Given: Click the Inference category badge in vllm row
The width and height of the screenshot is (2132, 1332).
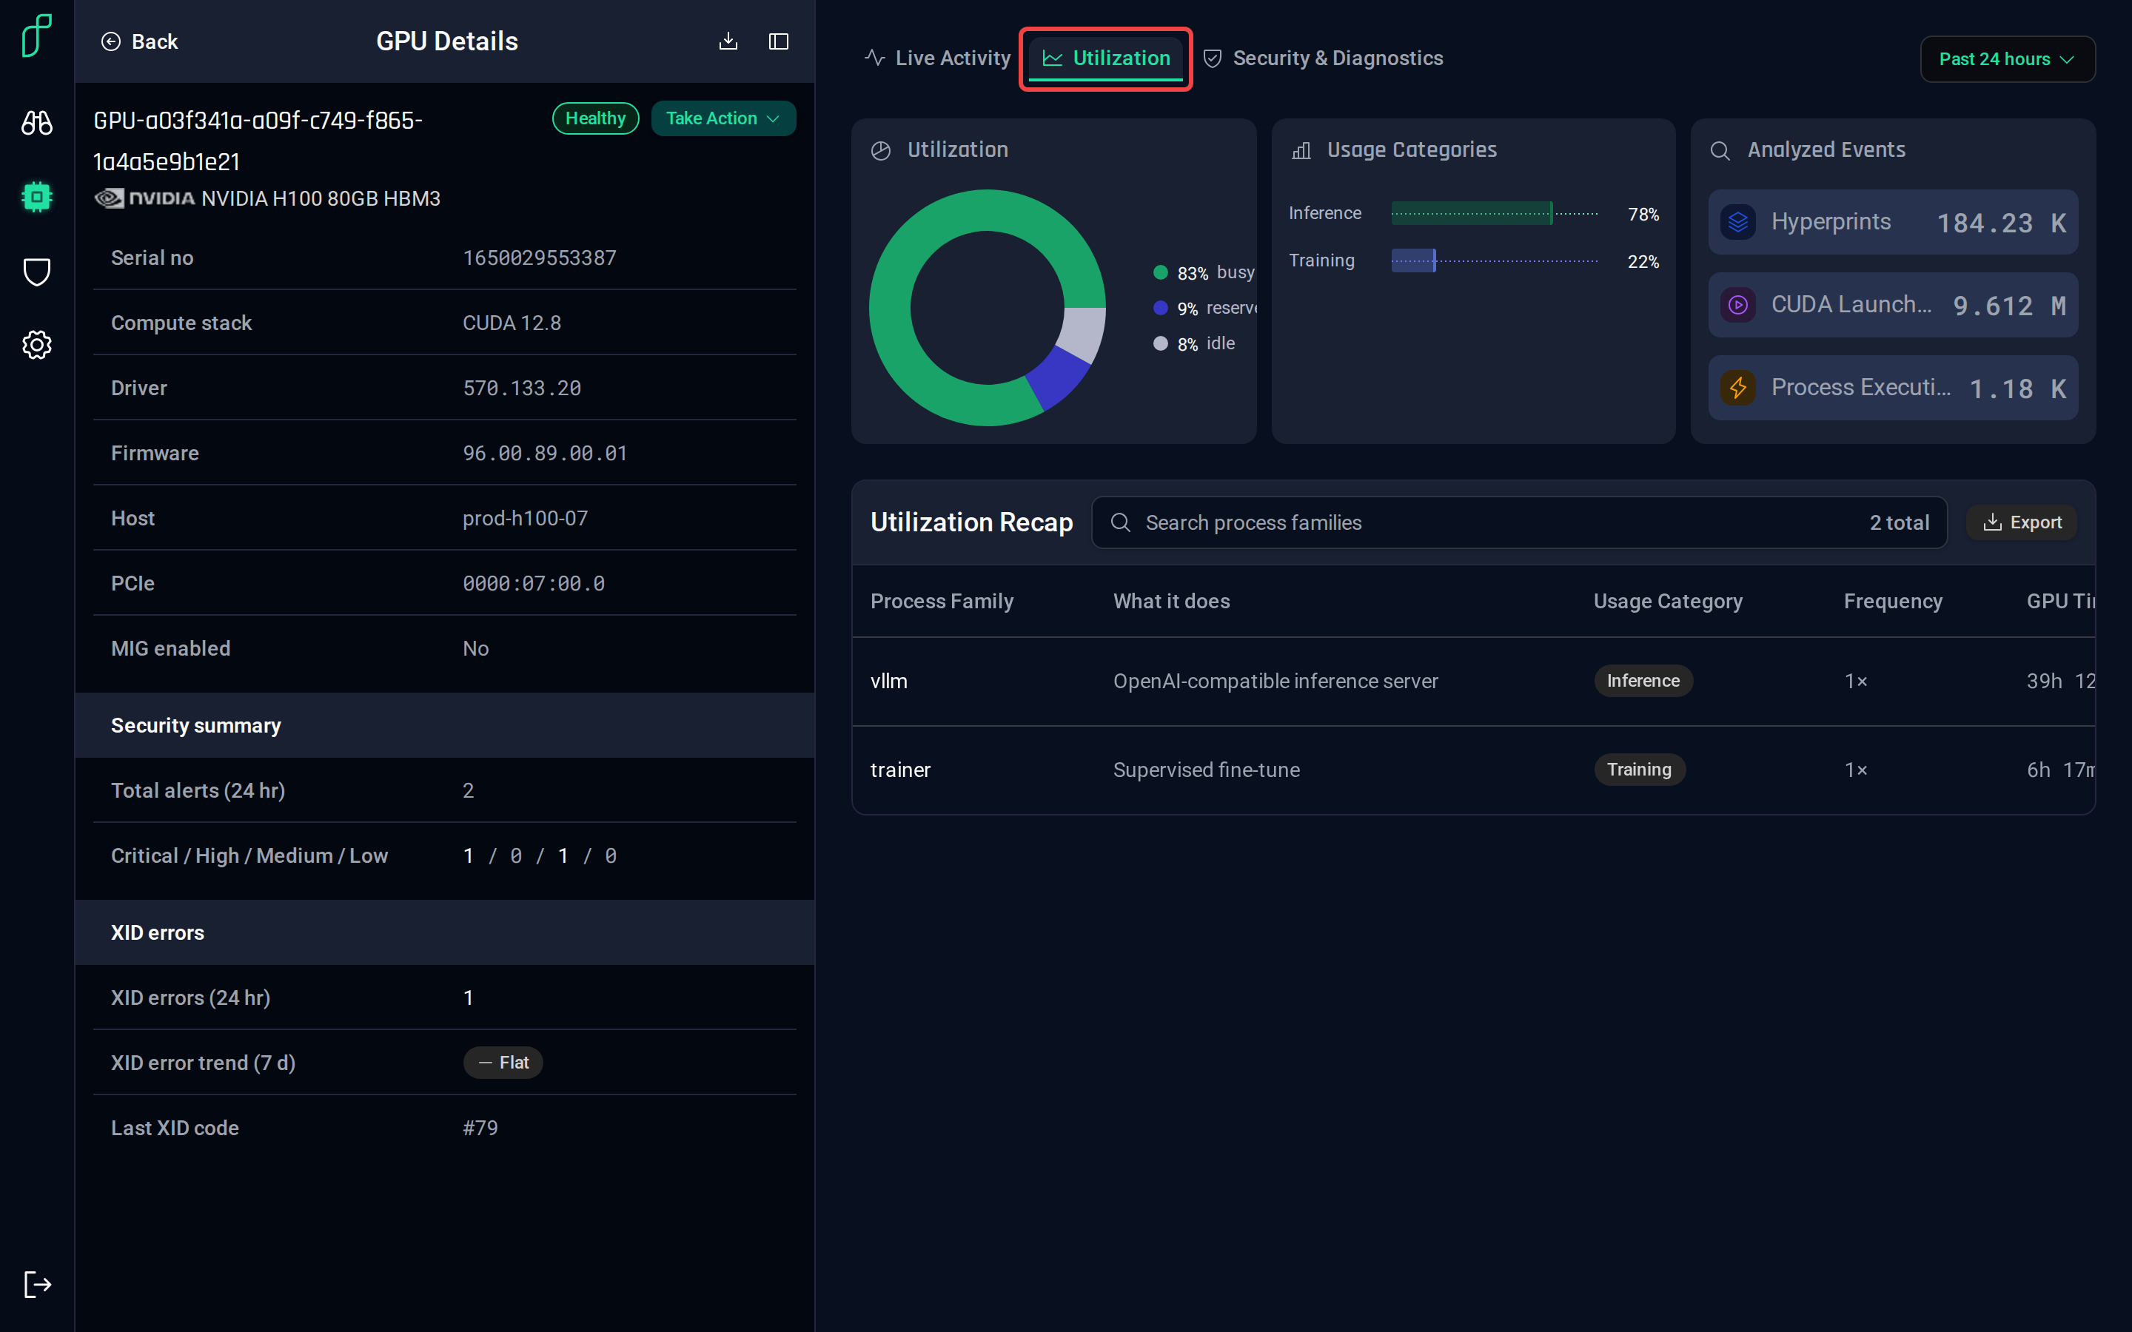Looking at the screenshot, I should pos(1643,681).
